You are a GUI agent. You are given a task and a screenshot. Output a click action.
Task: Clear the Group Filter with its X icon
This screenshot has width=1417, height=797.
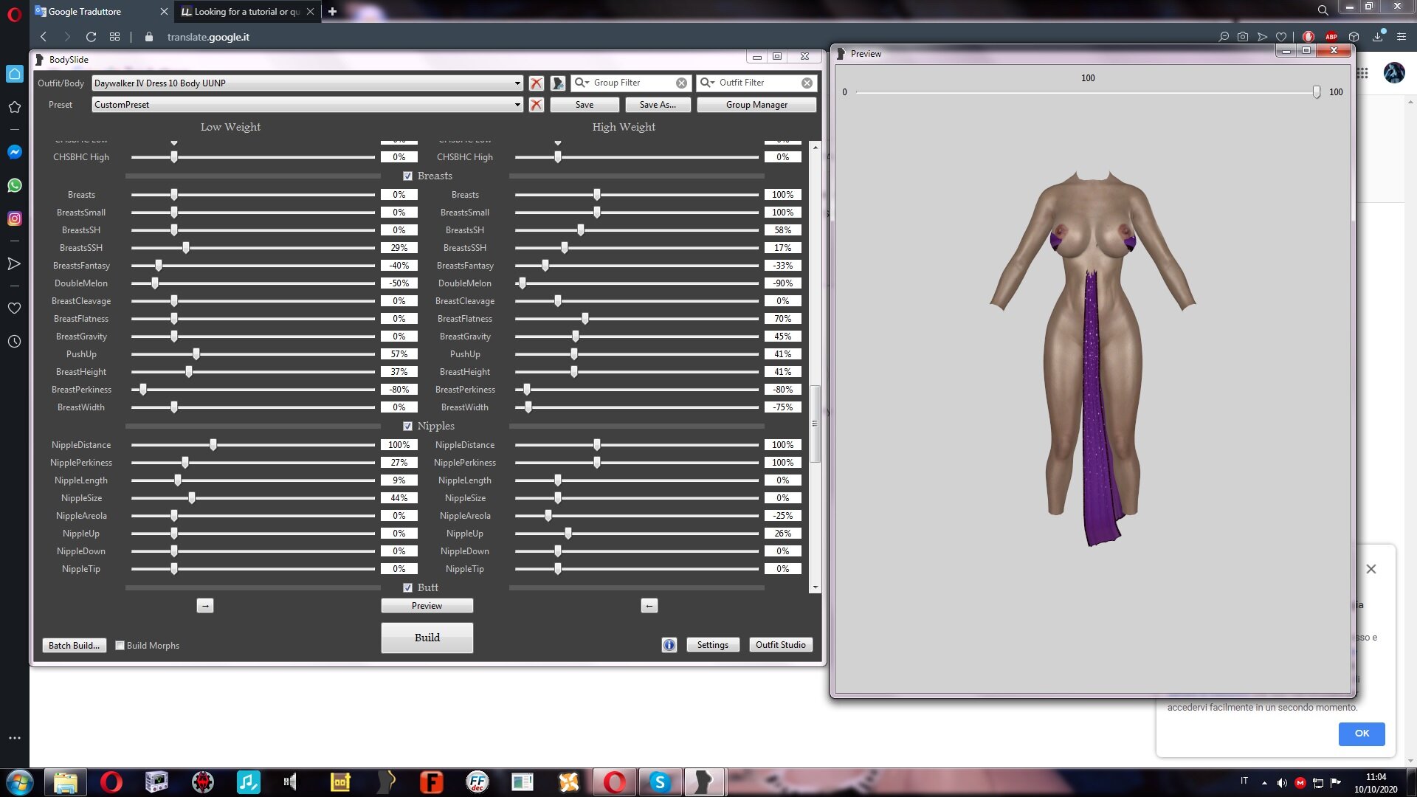[x=682, y=83]
